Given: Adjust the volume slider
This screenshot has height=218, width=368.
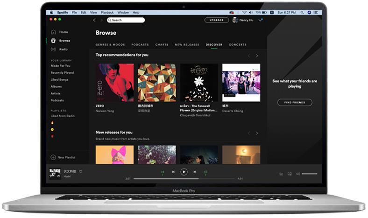Looking at the screenshot, I should [310, 174].
